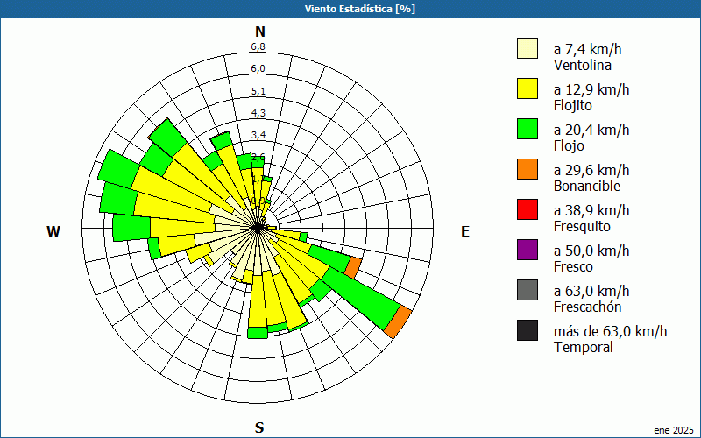Click the black center of the wind rose
701x438 pixels.
pyautogui.click(x=258, y=228)
